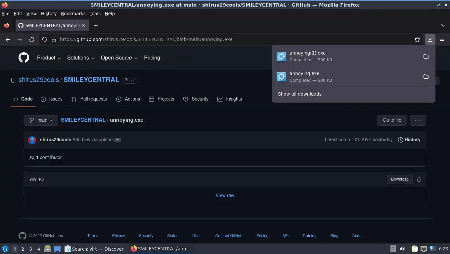
Task: Show annoying(1).exe in its folder
Action: 426,56
